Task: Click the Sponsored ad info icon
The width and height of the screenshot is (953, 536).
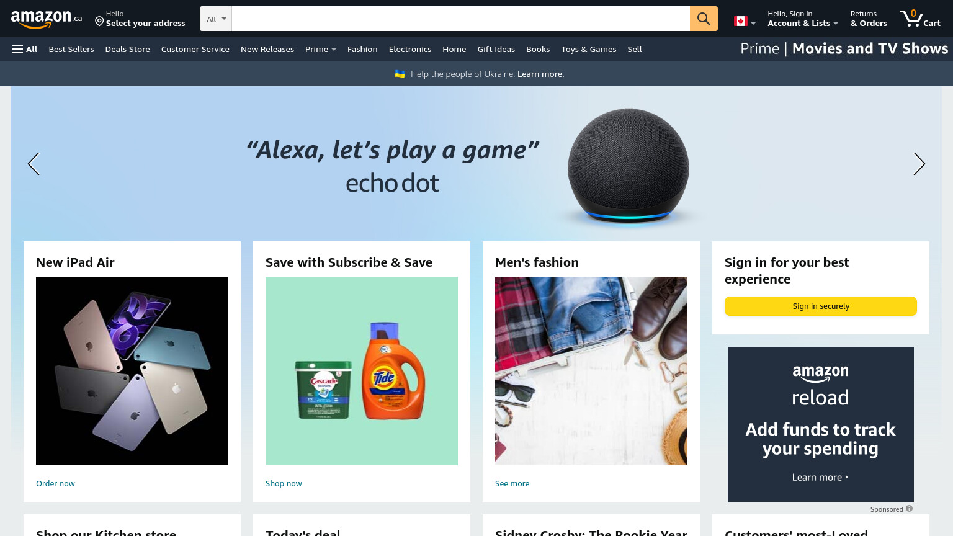Action: [x=909, y=509]
